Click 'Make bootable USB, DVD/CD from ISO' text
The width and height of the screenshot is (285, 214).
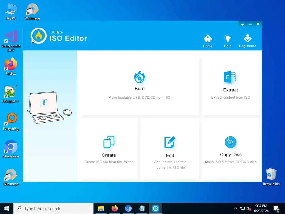click(139, 98)
